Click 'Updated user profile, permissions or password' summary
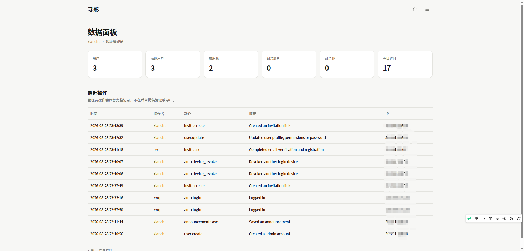 tap(287, 138)
